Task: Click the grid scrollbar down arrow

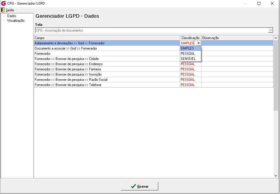Action: click(x=276, y=176)
